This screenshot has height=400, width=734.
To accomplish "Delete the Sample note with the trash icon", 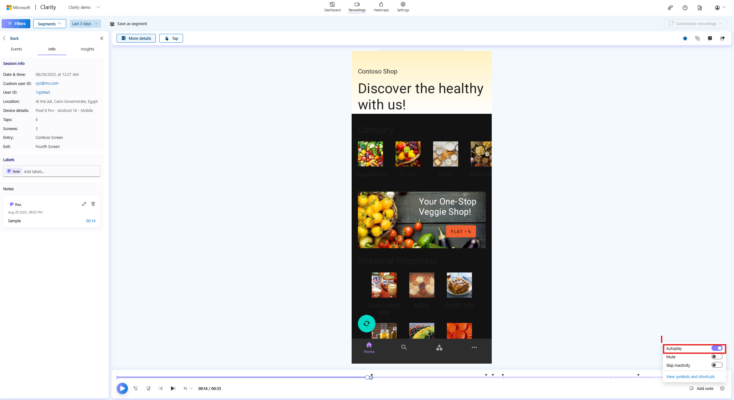I will point(93,204).
